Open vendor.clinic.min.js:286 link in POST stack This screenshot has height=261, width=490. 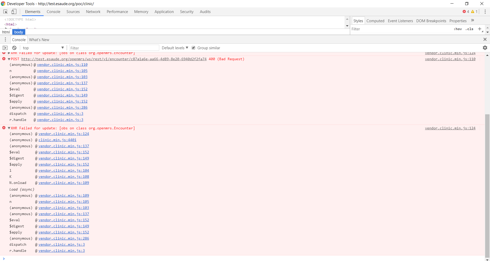pos(62,108)
